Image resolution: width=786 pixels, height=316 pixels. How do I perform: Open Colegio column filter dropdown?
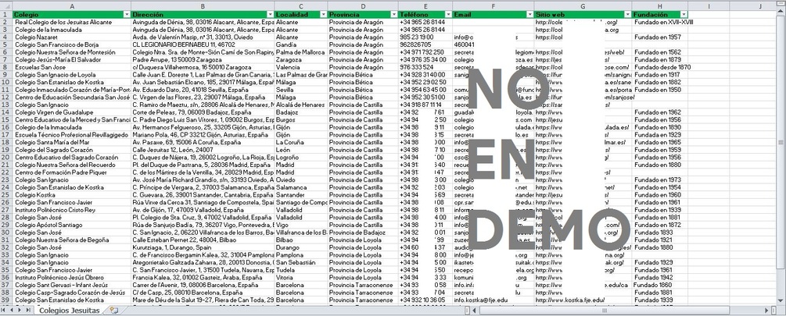(127, 15)
